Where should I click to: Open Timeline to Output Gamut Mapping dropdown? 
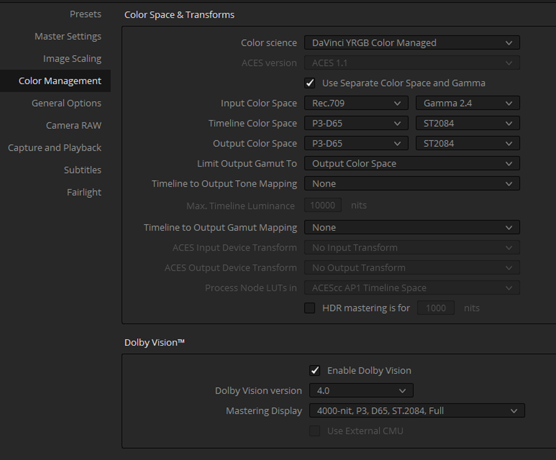(412, 228)
